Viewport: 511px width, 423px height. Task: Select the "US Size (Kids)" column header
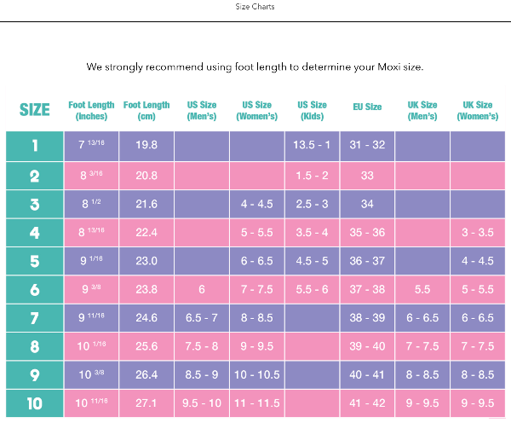313,110
